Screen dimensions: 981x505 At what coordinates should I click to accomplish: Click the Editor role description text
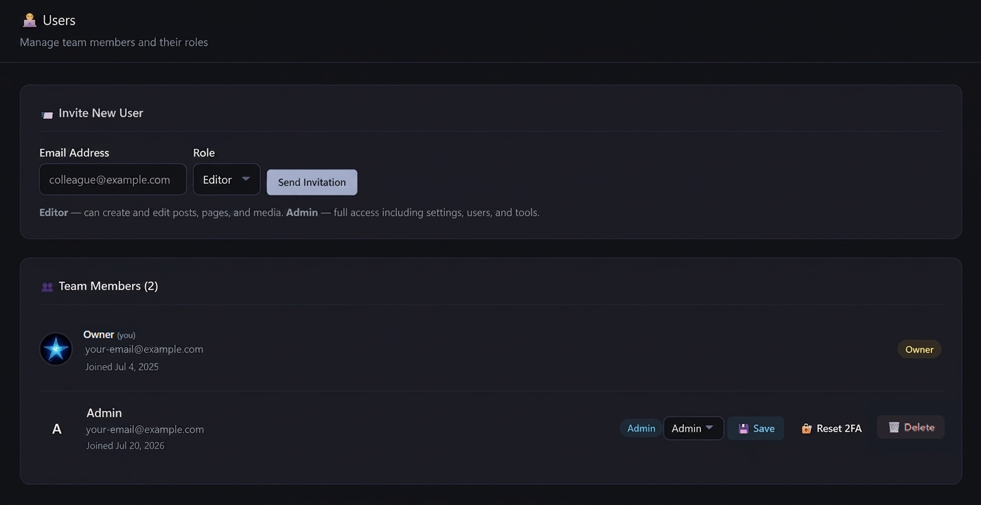click(x=161, y=212)
